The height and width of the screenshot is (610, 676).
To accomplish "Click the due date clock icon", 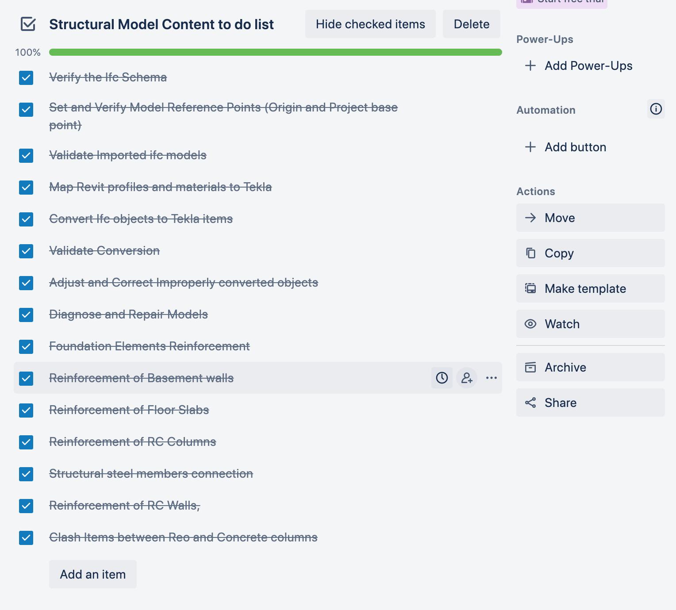I will tap(442, 378).
